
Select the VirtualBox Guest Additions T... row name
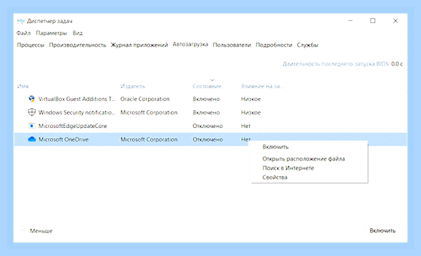[x=77, y=99]
